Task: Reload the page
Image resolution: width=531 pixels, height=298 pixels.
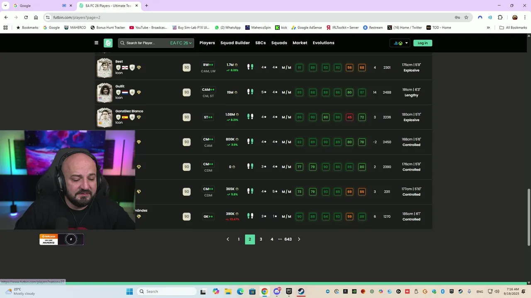Action: point(26,17)
